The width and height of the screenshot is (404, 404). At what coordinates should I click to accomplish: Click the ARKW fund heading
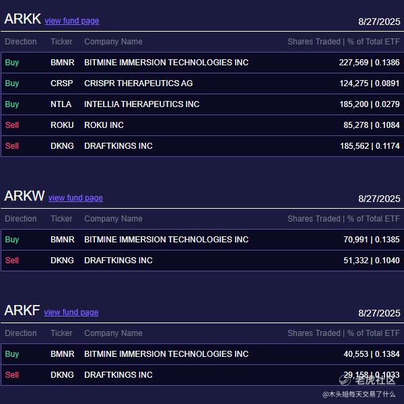[24, 196]
